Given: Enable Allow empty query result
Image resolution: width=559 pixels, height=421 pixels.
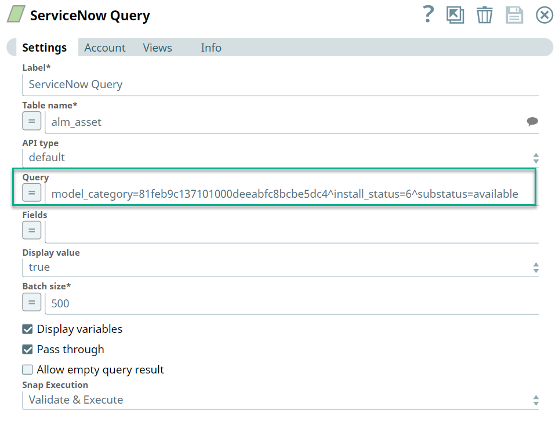Looking at the screenshot, I should (27, 369).
